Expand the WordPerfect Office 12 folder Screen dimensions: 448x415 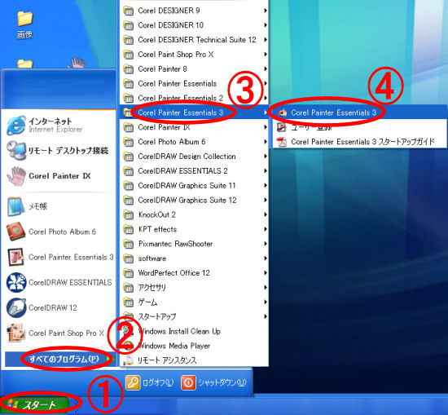(x=195, y=273)
